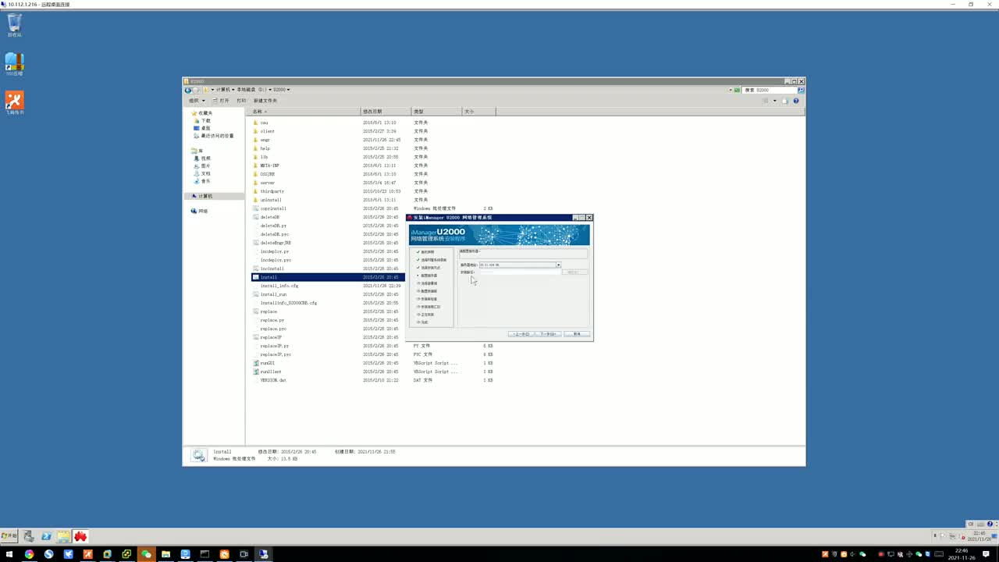Image resolution: width=999 pixels, height=562 pixels.
Task: Open the server address dropdown in installer
Action: click(x=558, y=265)
